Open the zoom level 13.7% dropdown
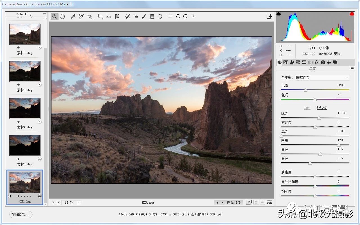360x225 pixels. (x=79, y=202)
